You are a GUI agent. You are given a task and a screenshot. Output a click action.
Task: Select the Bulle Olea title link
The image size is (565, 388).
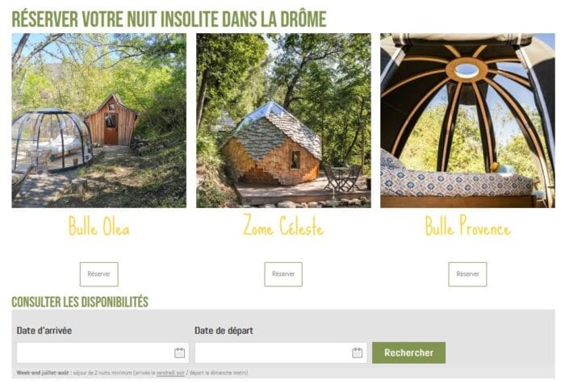coord(99,226)
